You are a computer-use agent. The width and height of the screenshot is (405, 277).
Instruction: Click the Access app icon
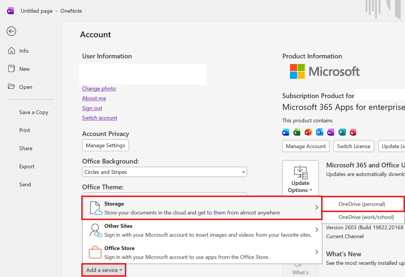353,132
